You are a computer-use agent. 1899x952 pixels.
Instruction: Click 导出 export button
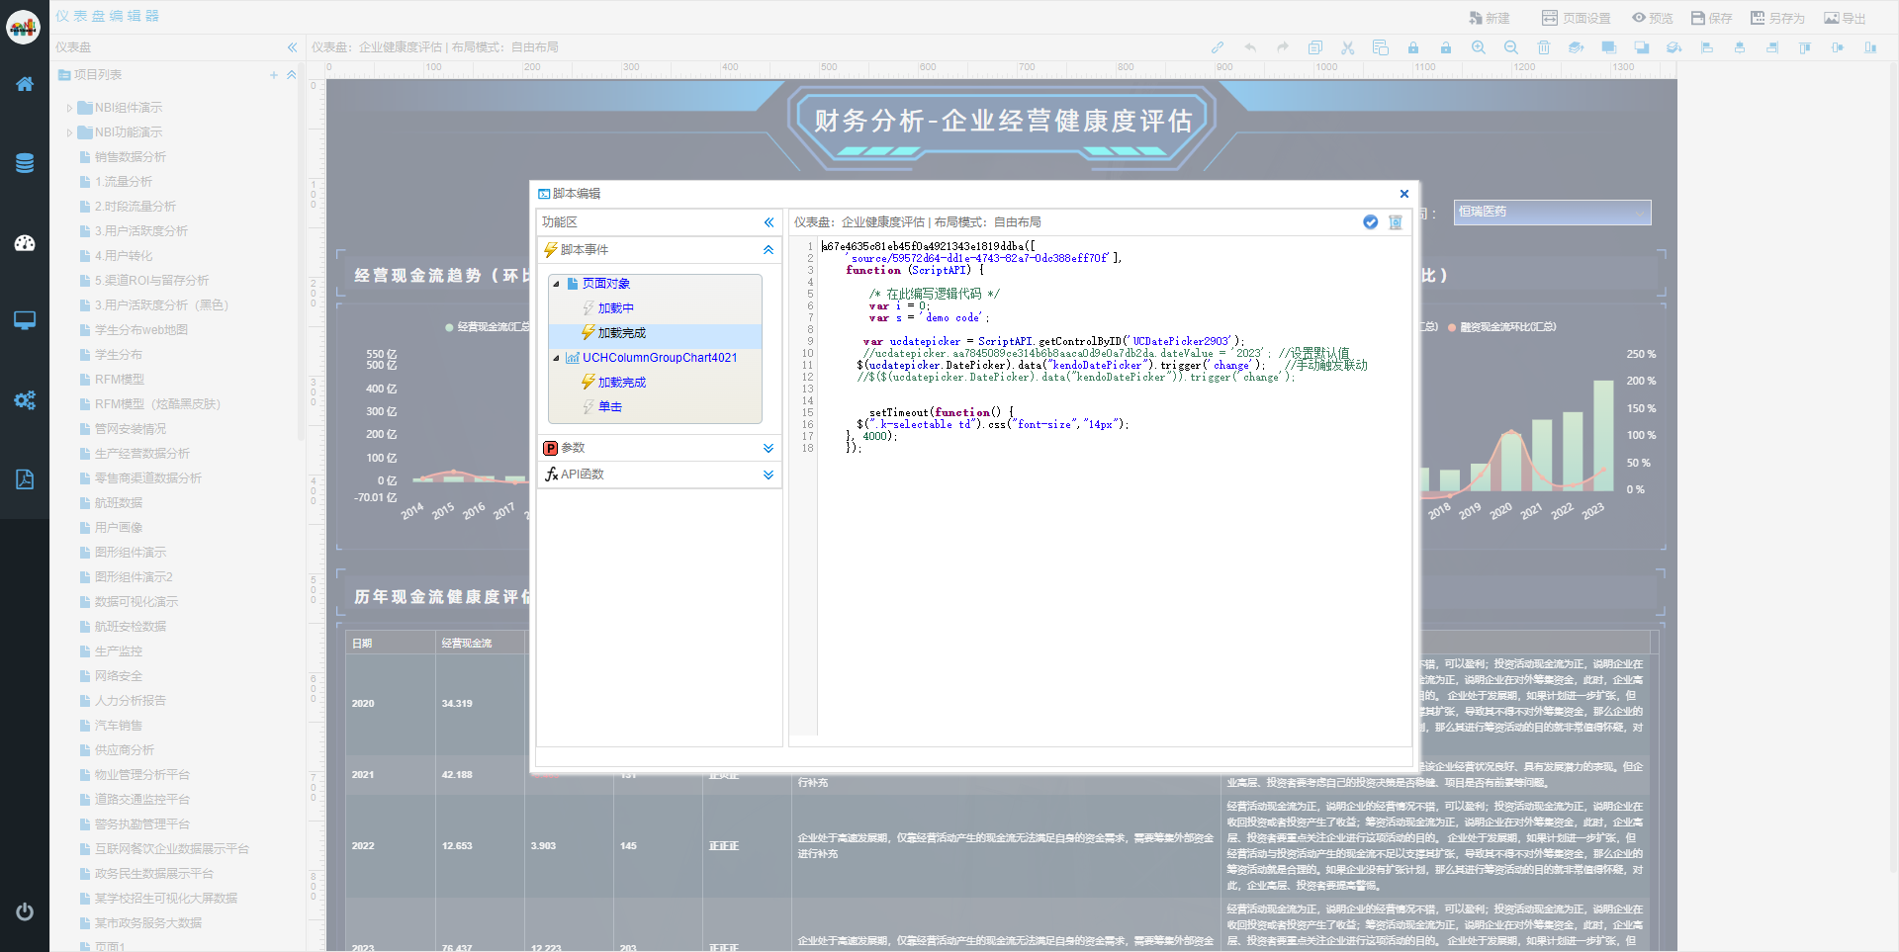point(1845,18)
